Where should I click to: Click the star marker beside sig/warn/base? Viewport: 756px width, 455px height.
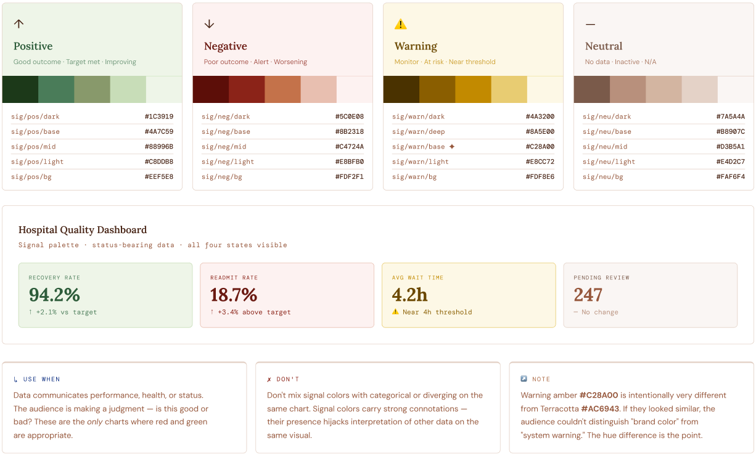coord(451,147)
